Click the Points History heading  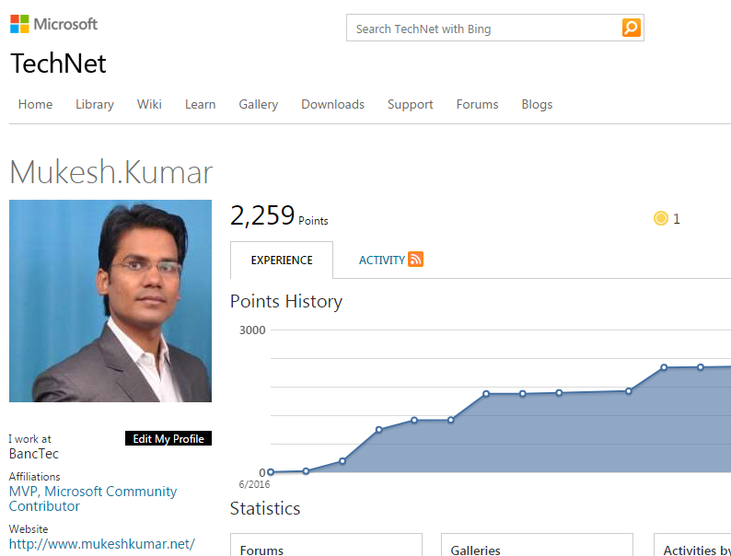click(286, 302)
